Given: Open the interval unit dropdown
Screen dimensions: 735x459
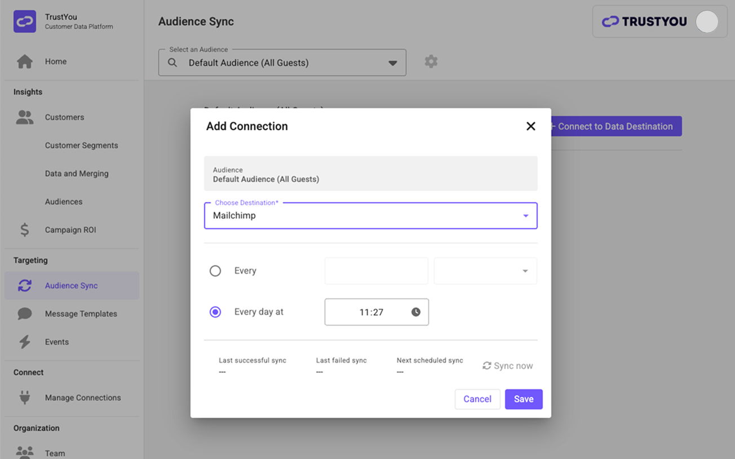Looking at the screenshot, I should [x=485, y=271].
